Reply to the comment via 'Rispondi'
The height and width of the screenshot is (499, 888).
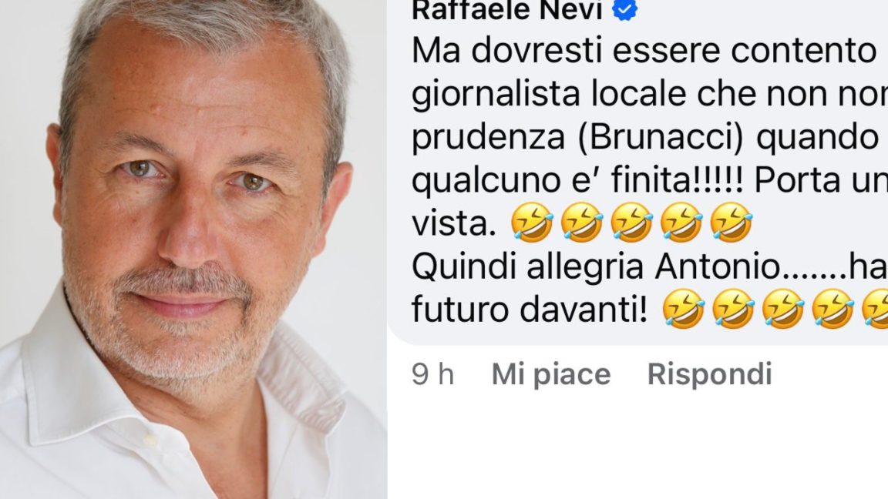click(x=710, y=374)
